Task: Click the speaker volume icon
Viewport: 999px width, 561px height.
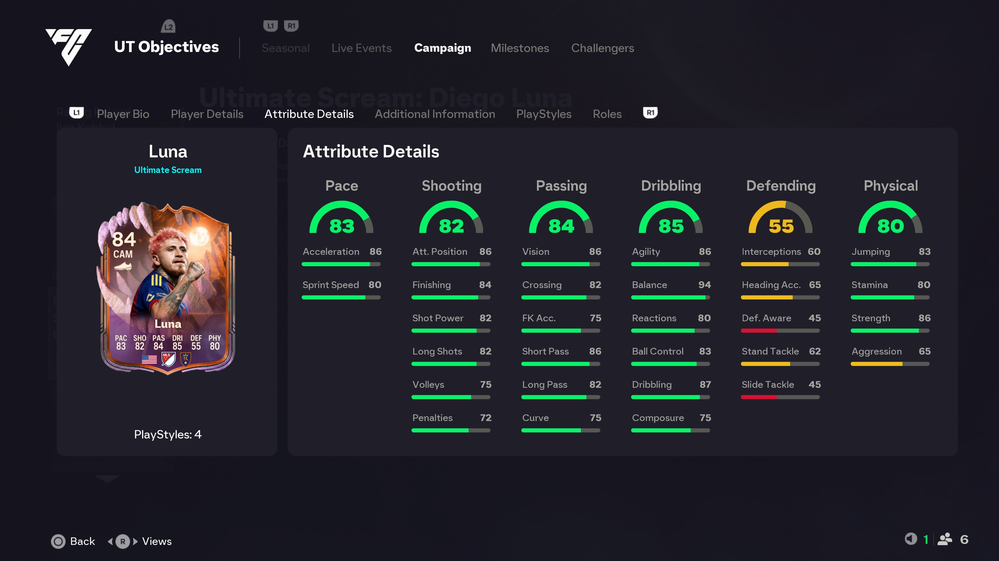Action: click(x=911, y=539)
